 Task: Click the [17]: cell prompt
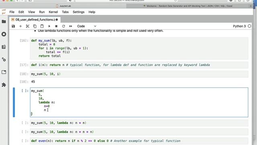(x=24, y=65)
